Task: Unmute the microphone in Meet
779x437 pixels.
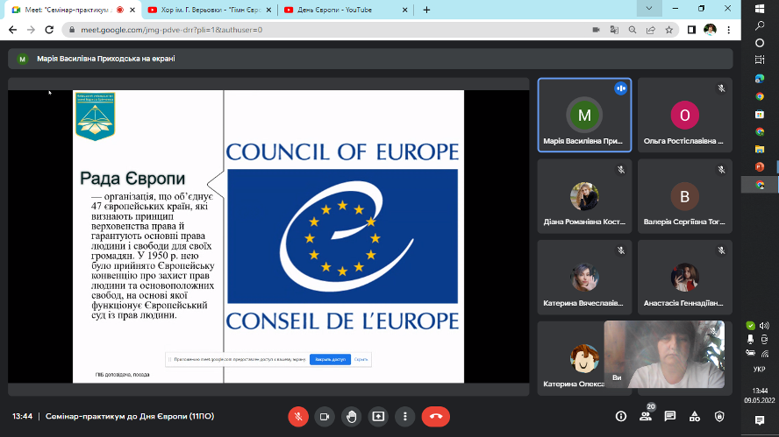Action: 298,416
